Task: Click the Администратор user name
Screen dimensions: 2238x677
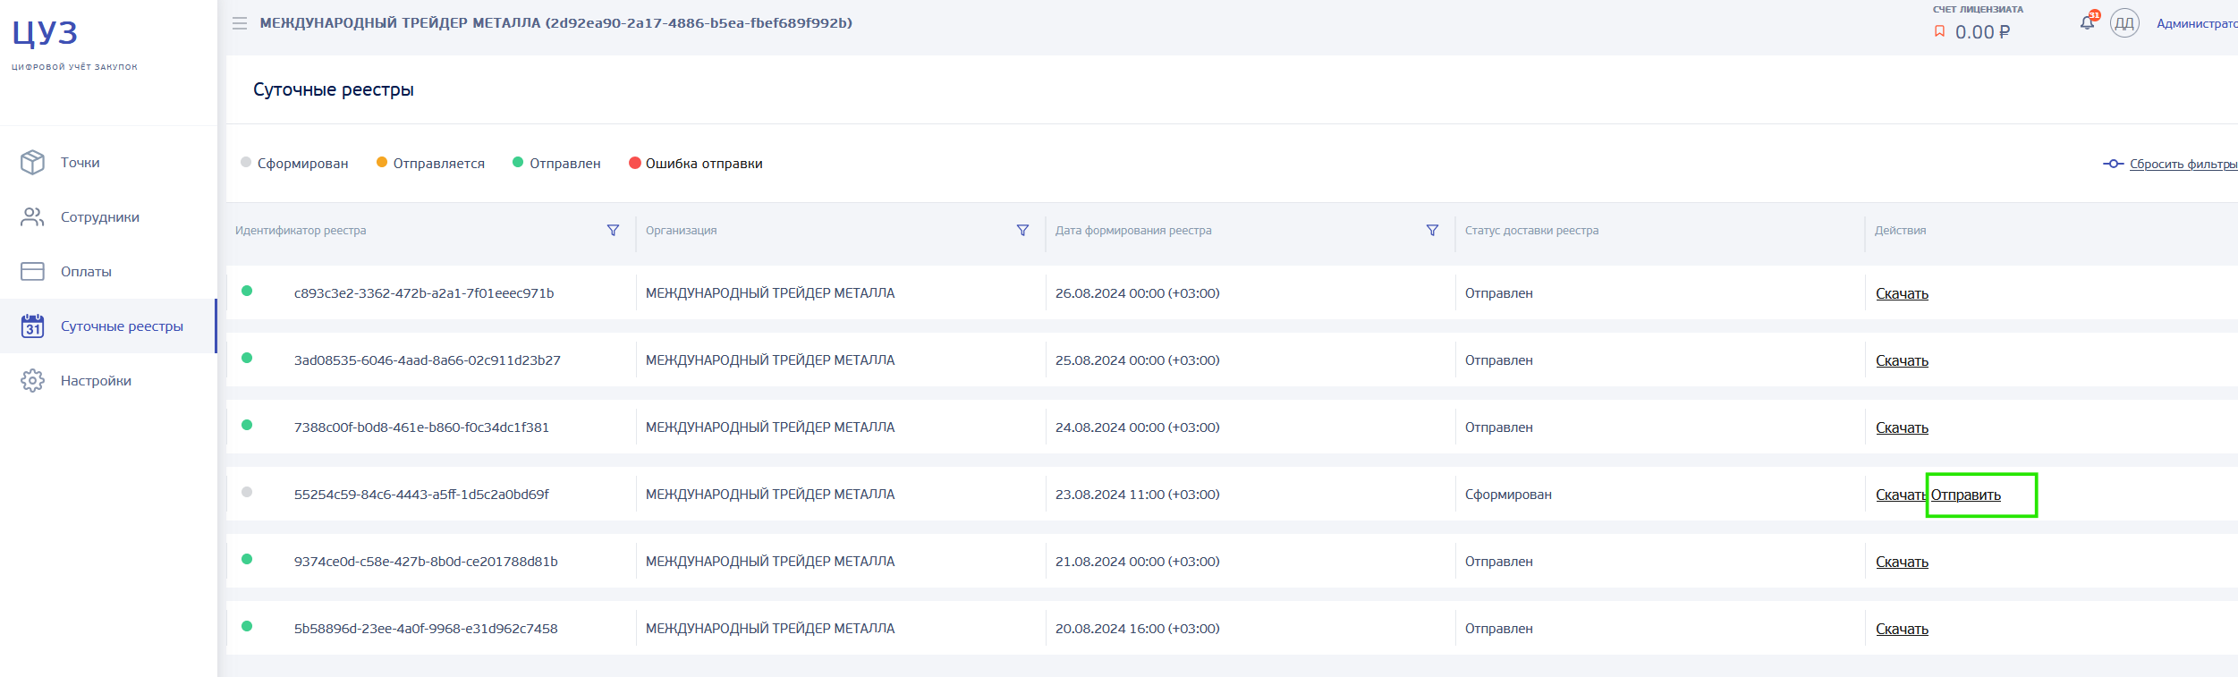Action: click(x=2197, y=23)
